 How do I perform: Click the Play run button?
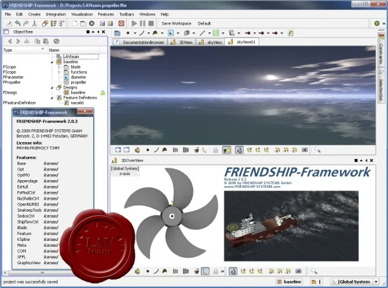pos(135,23)
